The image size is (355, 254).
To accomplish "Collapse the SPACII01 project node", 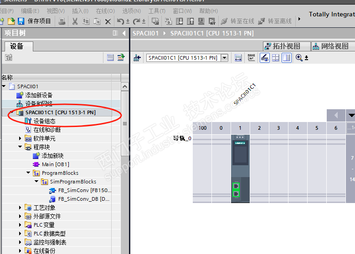I will [x=4, y=86].
